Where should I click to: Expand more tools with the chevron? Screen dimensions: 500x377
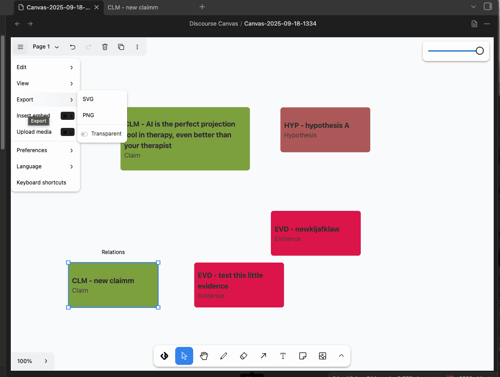point(341,355)
